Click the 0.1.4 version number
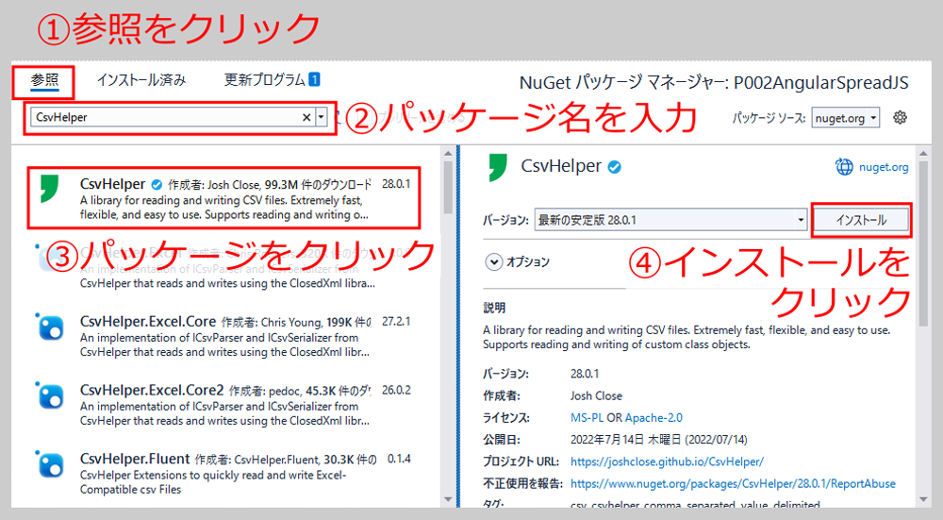This screenshot has height=520, width=943. (x=399, y=459)
